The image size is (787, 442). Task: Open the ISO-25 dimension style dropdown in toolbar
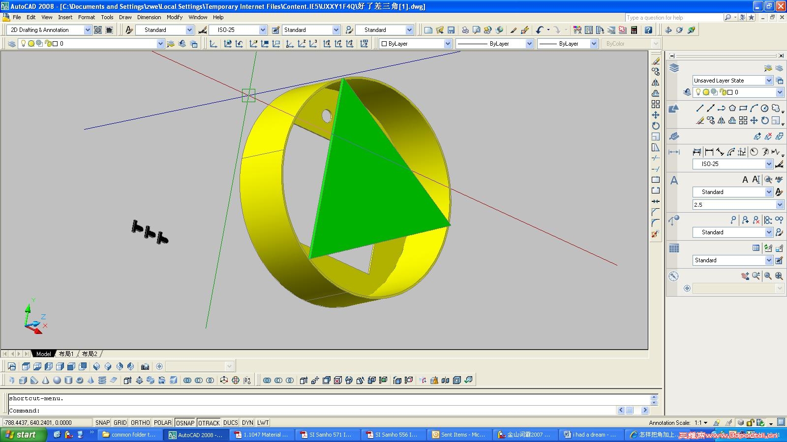click(x=263, y=30)
